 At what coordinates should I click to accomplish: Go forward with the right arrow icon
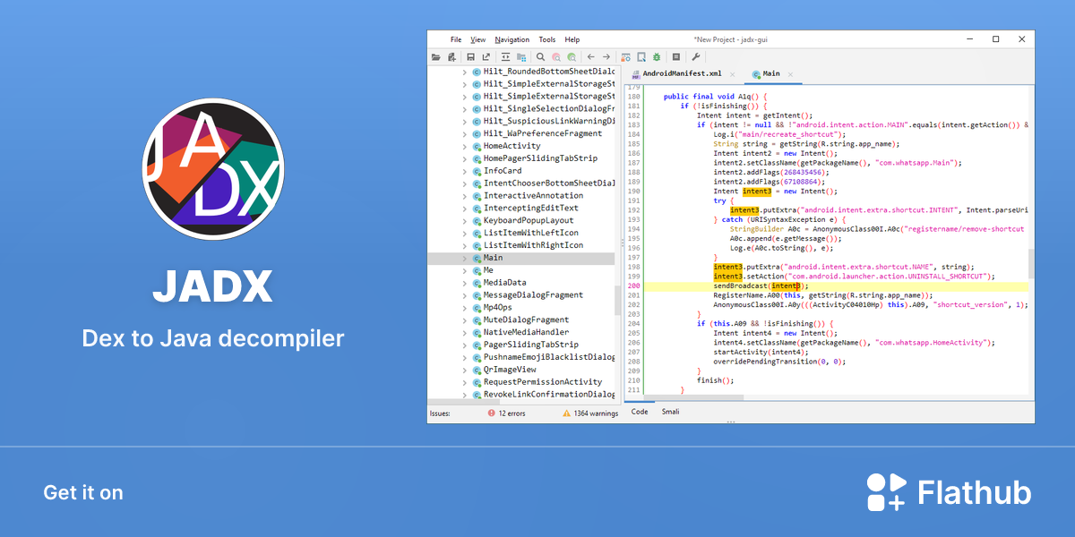pos(606,56)
